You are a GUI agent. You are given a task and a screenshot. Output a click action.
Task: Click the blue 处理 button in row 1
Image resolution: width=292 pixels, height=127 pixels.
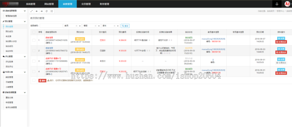(x=281, y=39)
